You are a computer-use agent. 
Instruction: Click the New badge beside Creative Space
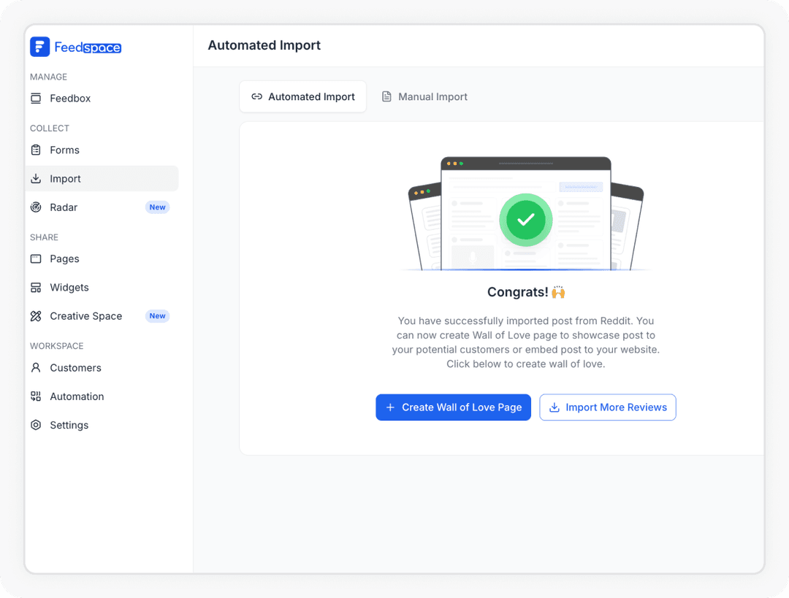pyautogui.click(x=158, y=316)
